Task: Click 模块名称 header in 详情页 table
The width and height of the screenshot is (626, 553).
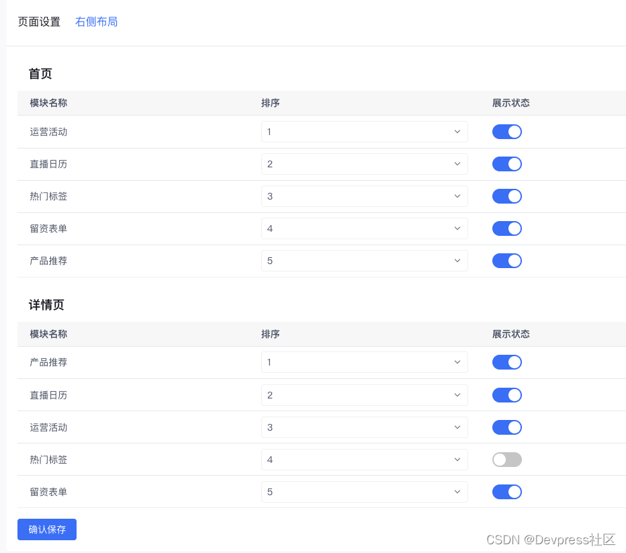Action: tap(48, 334)
